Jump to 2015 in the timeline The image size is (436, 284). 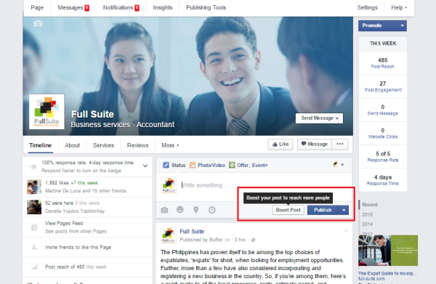[367, 214]
